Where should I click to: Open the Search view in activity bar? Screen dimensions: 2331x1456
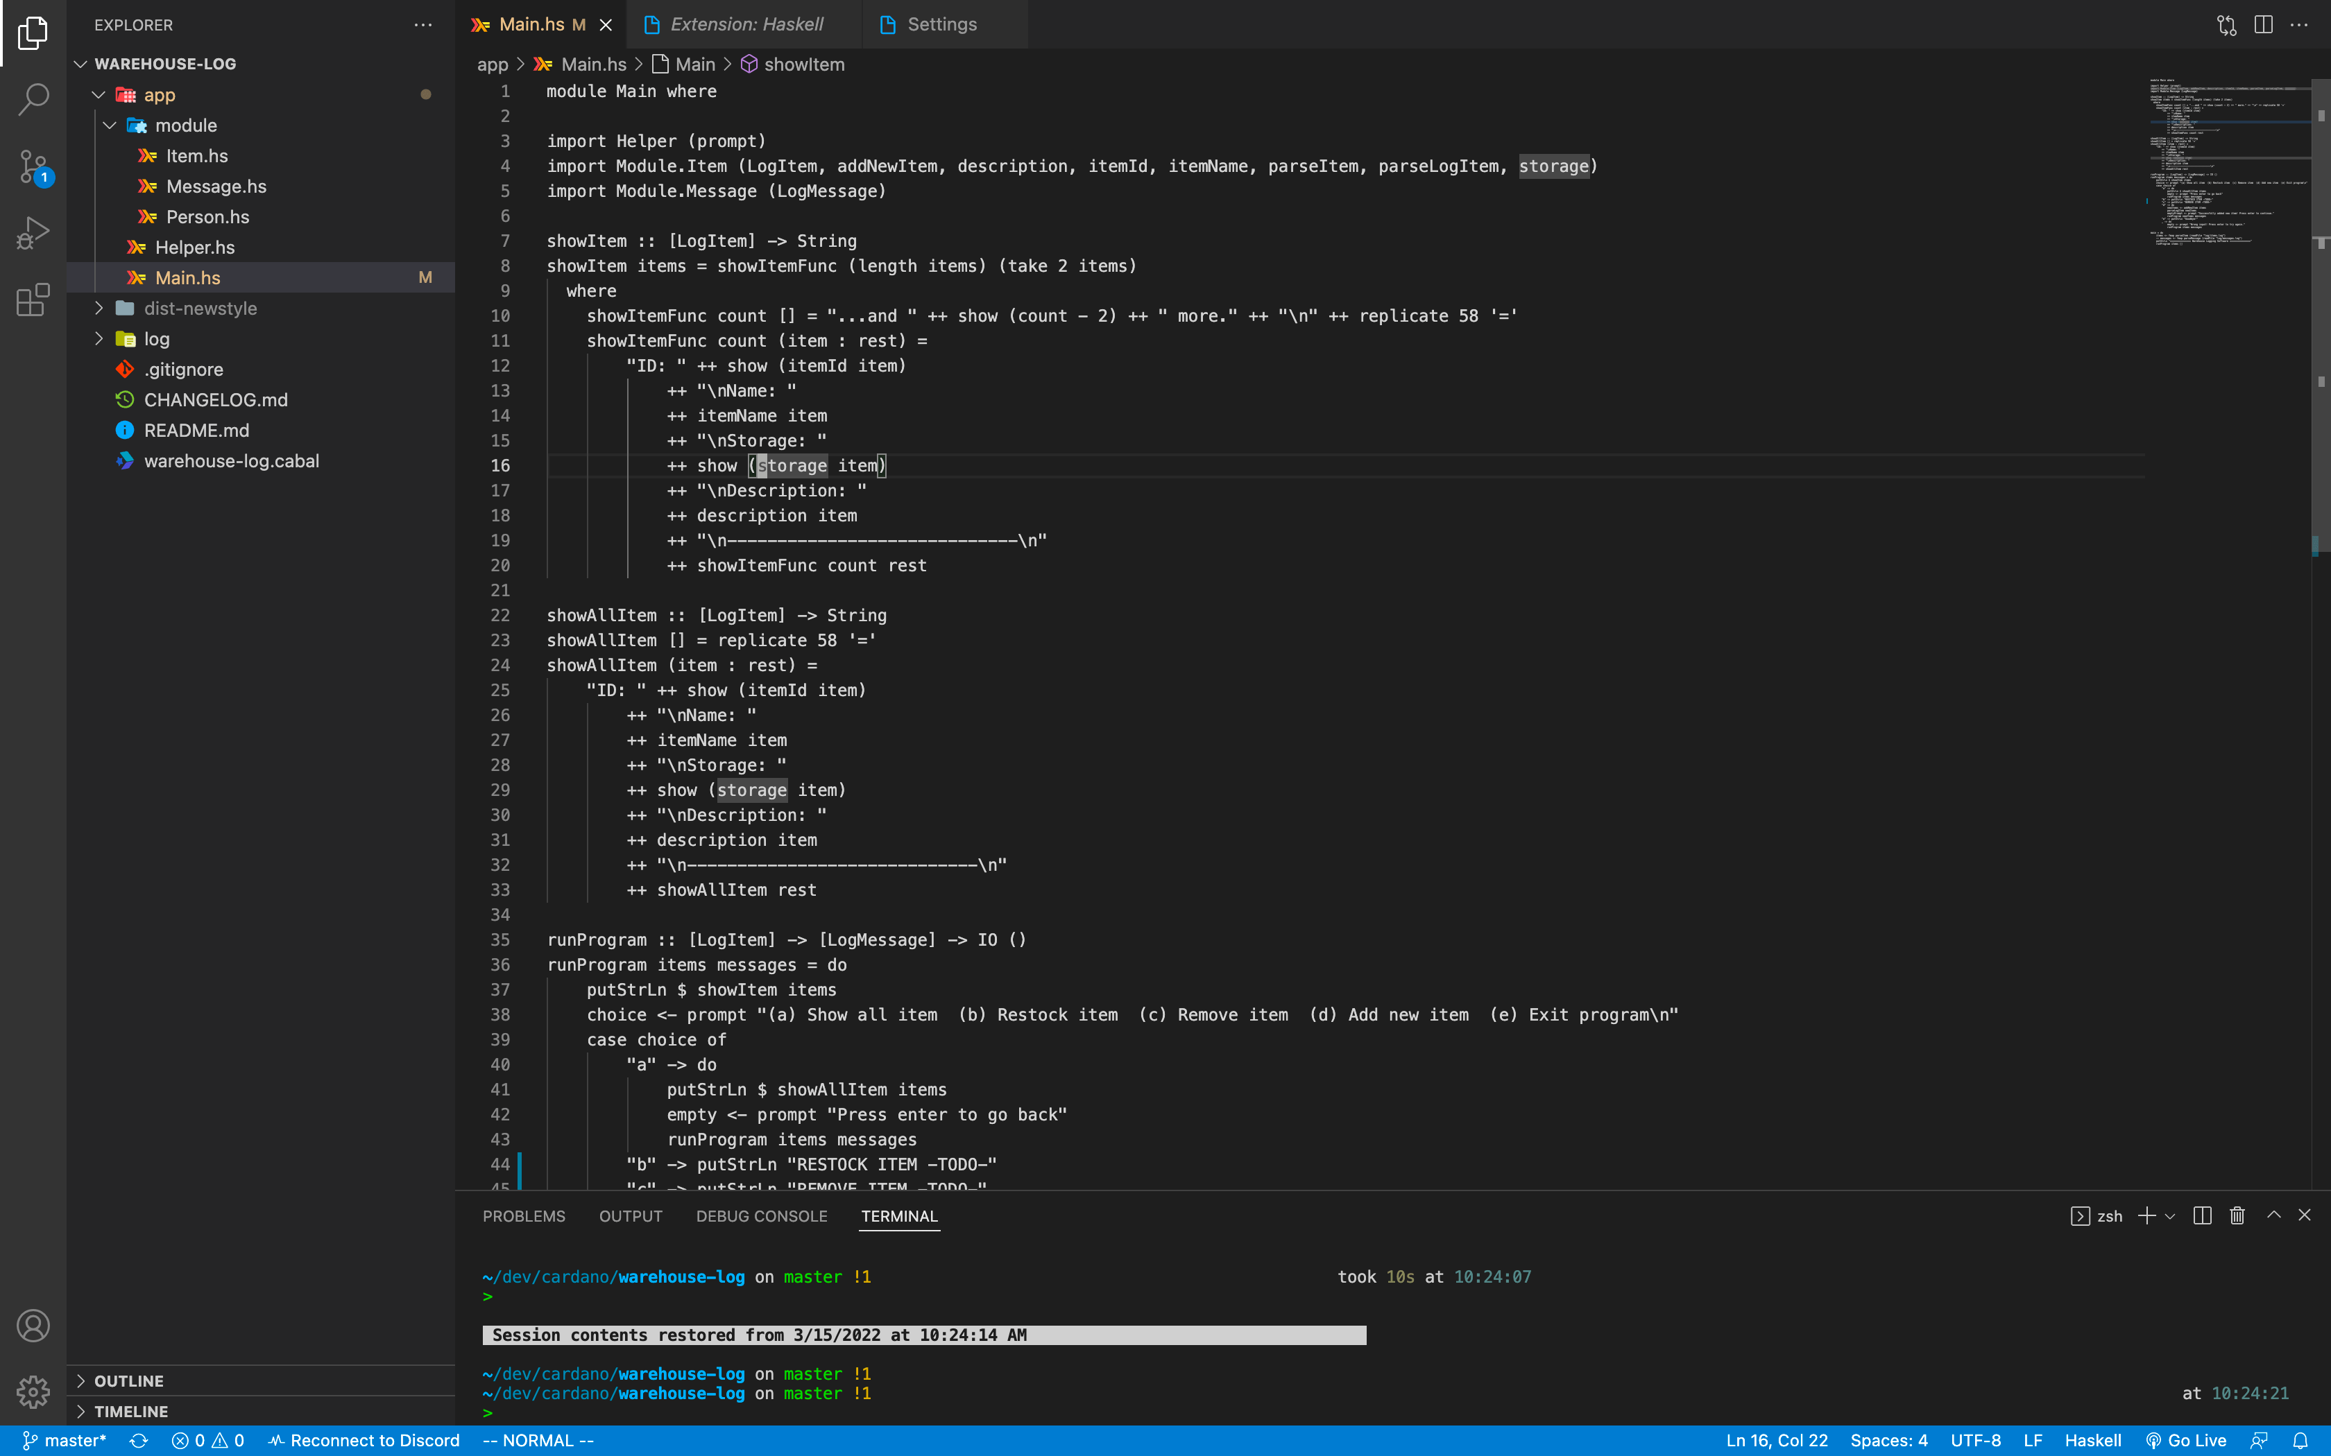(x=33, y=99)
